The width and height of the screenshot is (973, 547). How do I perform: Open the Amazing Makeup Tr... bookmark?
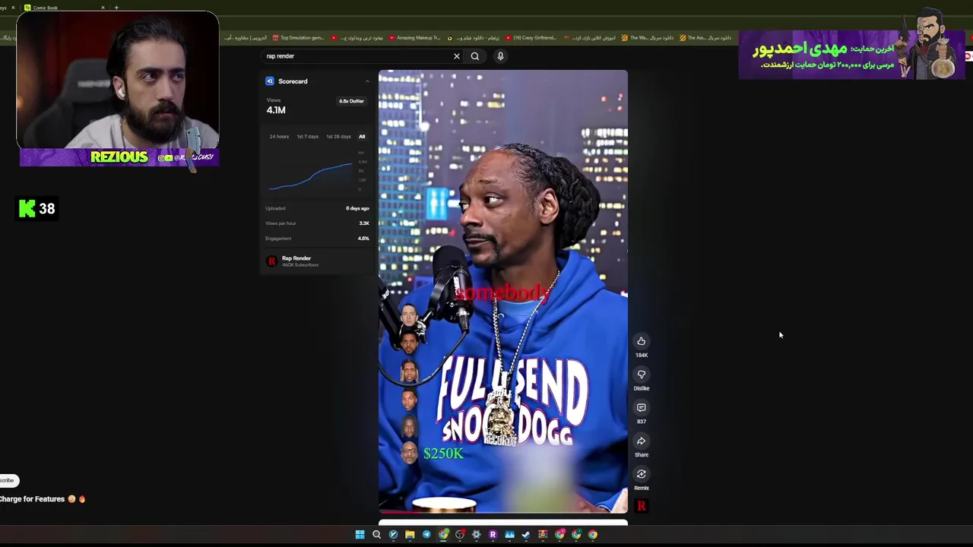414,38
